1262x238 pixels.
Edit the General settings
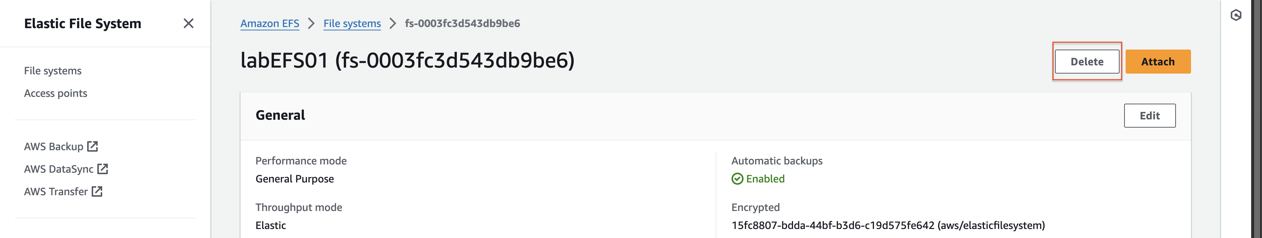(1149, 116)
